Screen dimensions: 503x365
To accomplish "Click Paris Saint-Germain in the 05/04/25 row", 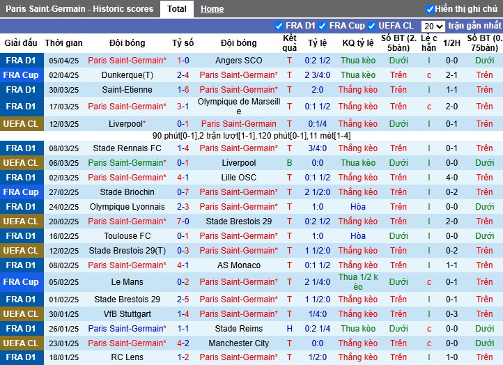I will coord(127,61).
